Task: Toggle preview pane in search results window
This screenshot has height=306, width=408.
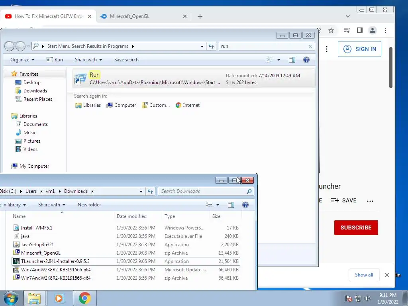Action: 292,60
